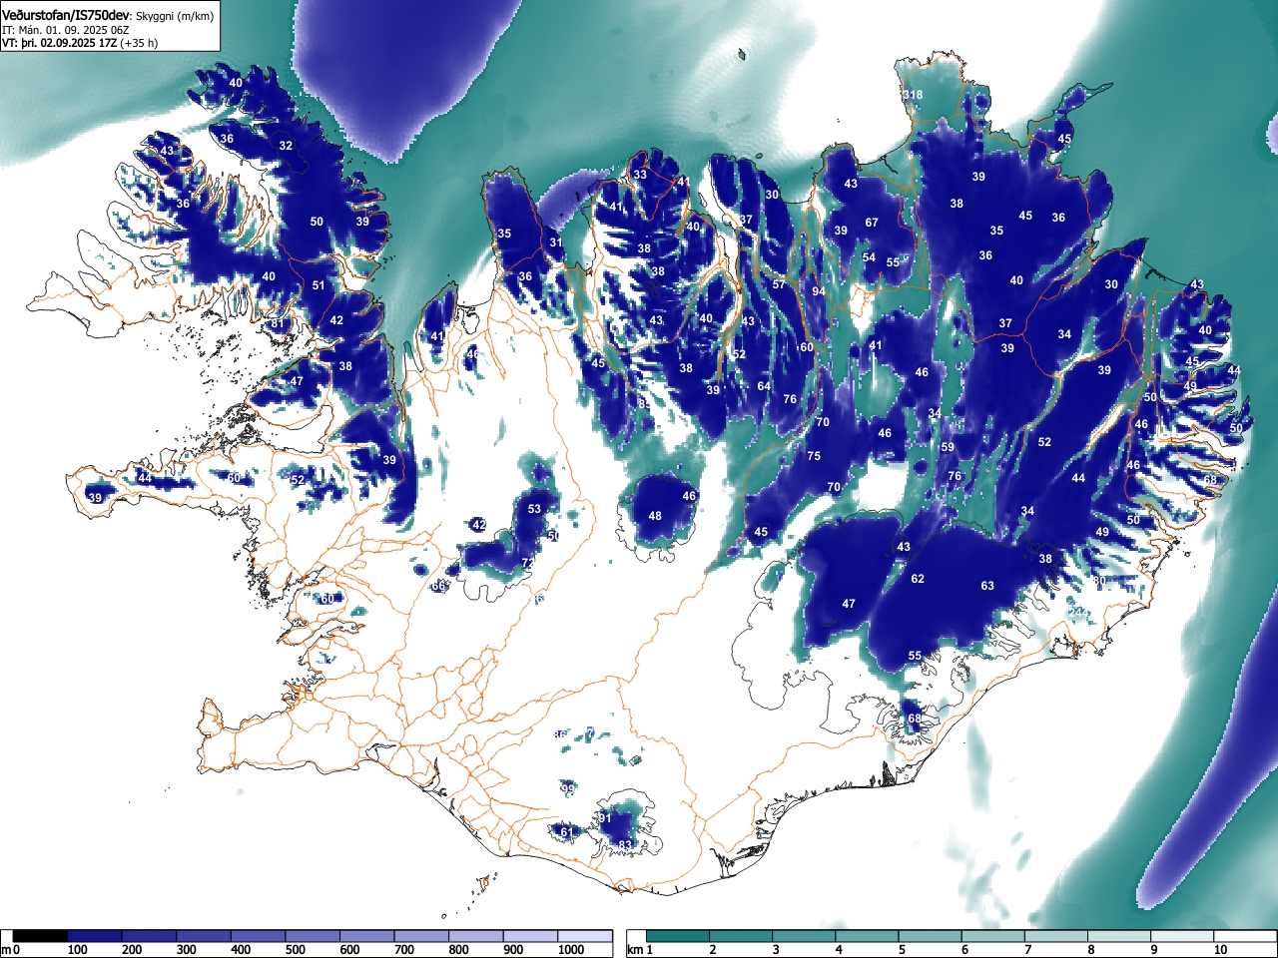This screenshot has height=958, width=1278.
Task: Select the map value 66 west of Langjökull
Action: 438,587
